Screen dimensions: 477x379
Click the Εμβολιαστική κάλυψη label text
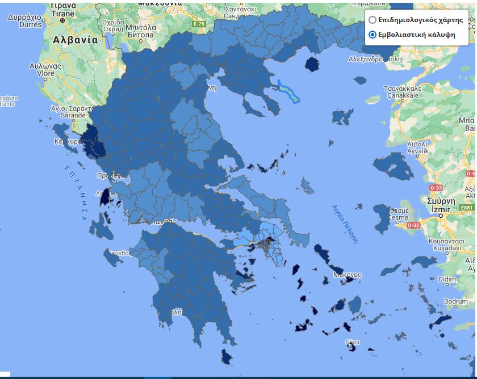(x=416, y=35)
